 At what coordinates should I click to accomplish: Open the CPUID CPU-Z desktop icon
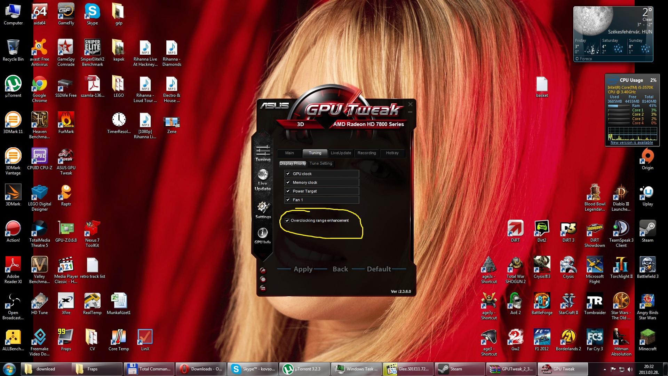[40, 159]
